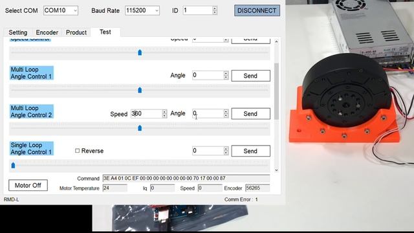Click Multi Loop Angle Control 2 slider handle

pyautogui.click(x=140, y=128)
